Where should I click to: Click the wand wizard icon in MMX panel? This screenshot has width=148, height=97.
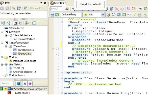pyautogui.click(x=13, y=8)
